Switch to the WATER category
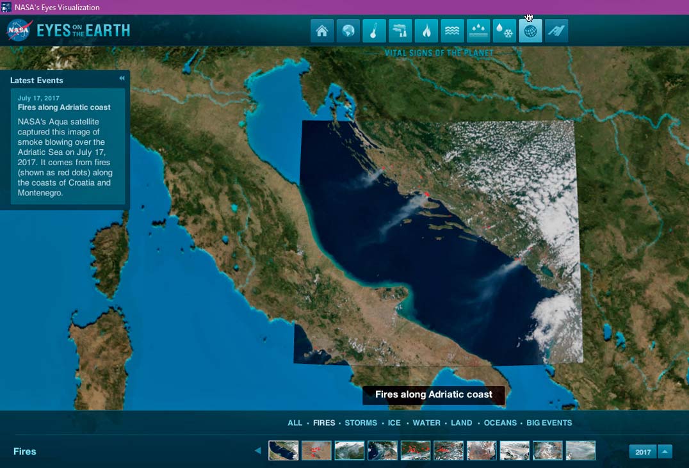This screenshot has width=689, height=468. (426, 423)
